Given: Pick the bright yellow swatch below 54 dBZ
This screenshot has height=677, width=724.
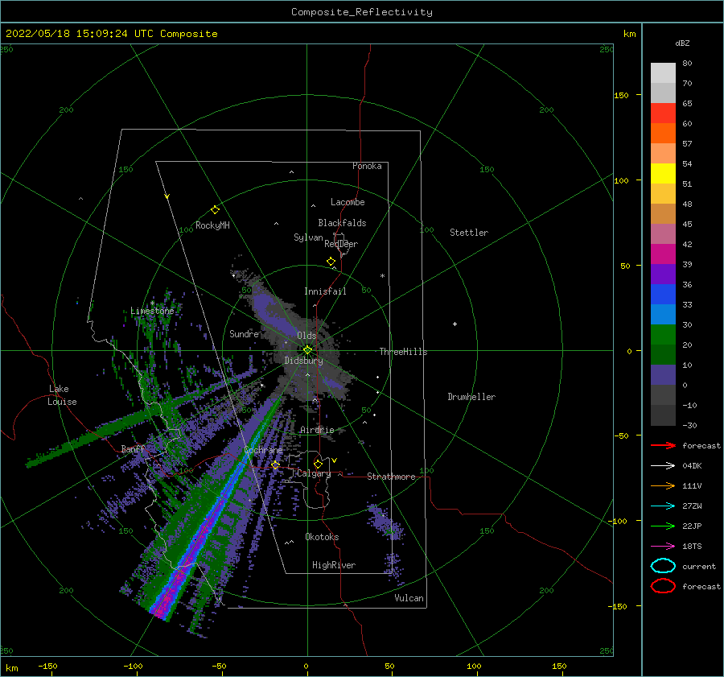Looking at the screenshot, I should (663, 174).
